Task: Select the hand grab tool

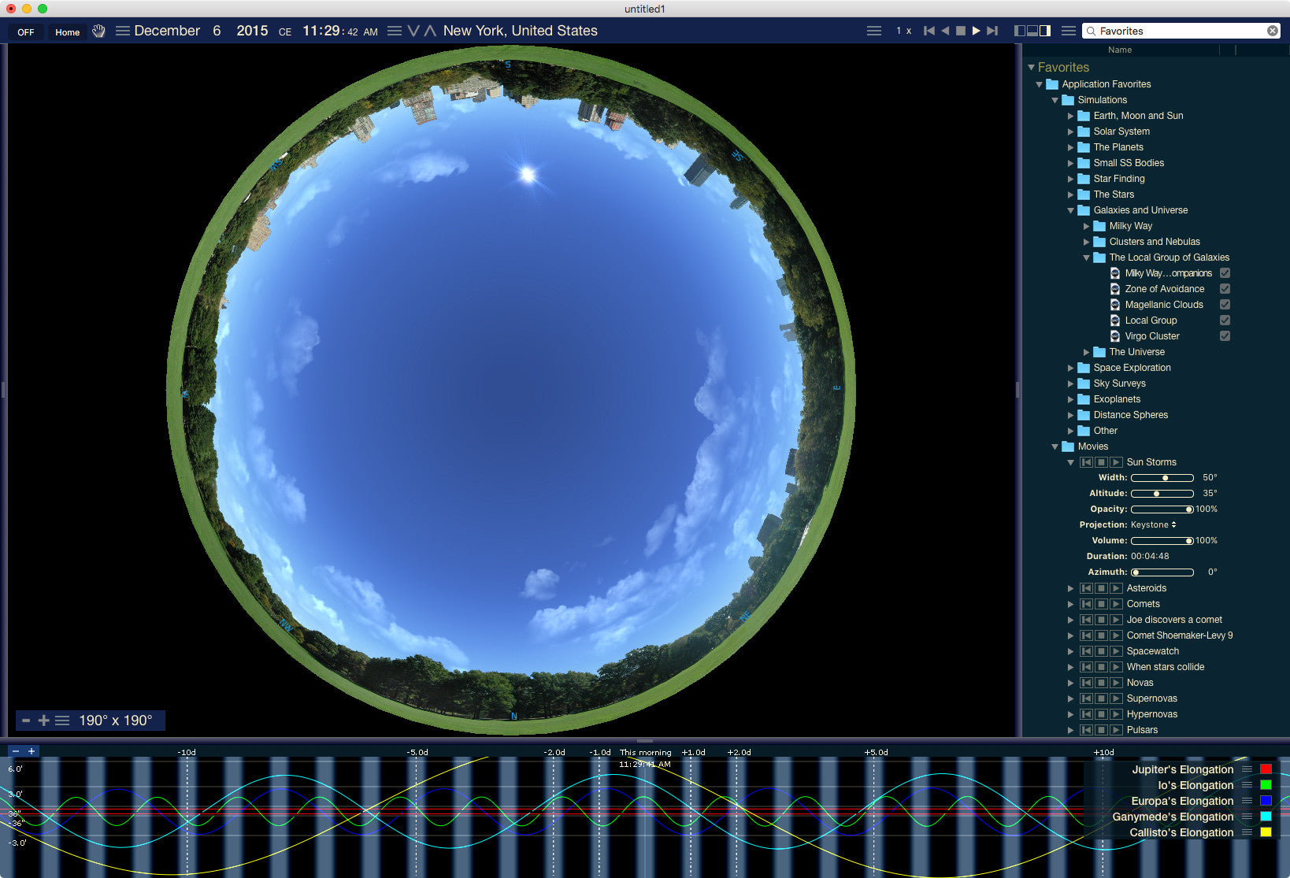Action: (x=98, y=31)
